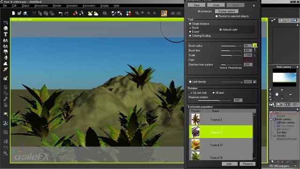Open the Object menu
The image size is (300, 169).
point(25,6)
